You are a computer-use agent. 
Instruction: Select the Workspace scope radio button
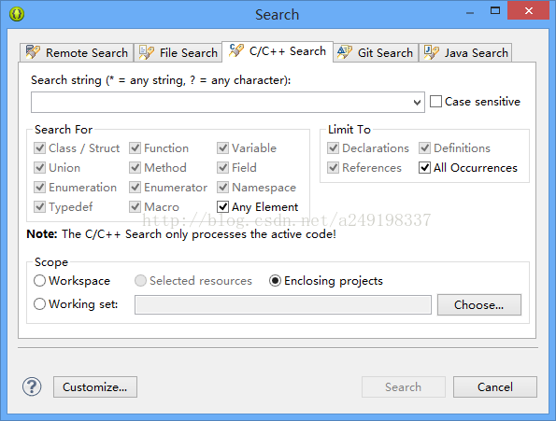(39, 281)
